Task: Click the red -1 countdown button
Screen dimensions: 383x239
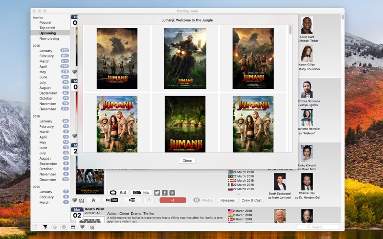Action: [173, 200]
